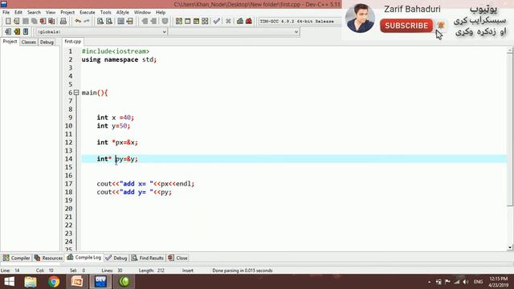The image size is (514, 289).
Task: Click the Undo arrow icon
Action: [78, 22]
